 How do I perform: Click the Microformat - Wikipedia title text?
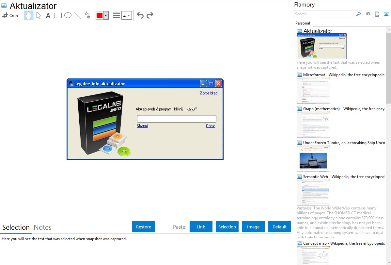(344, 75)
